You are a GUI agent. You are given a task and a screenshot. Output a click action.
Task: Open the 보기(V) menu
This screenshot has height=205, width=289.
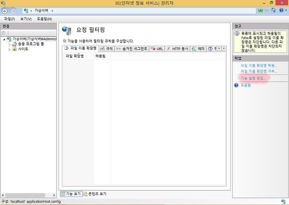click(26, 19)
